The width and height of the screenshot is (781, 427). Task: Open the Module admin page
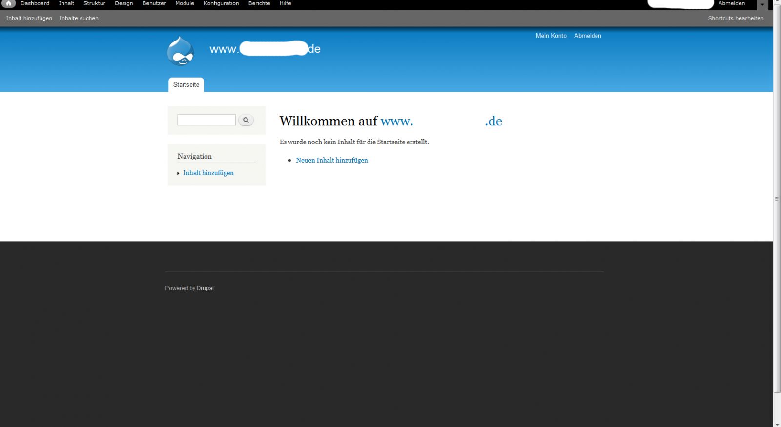click(x=185, y=3)
